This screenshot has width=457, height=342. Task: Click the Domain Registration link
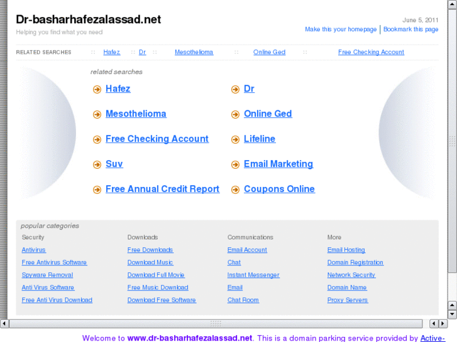pos(355,262)
